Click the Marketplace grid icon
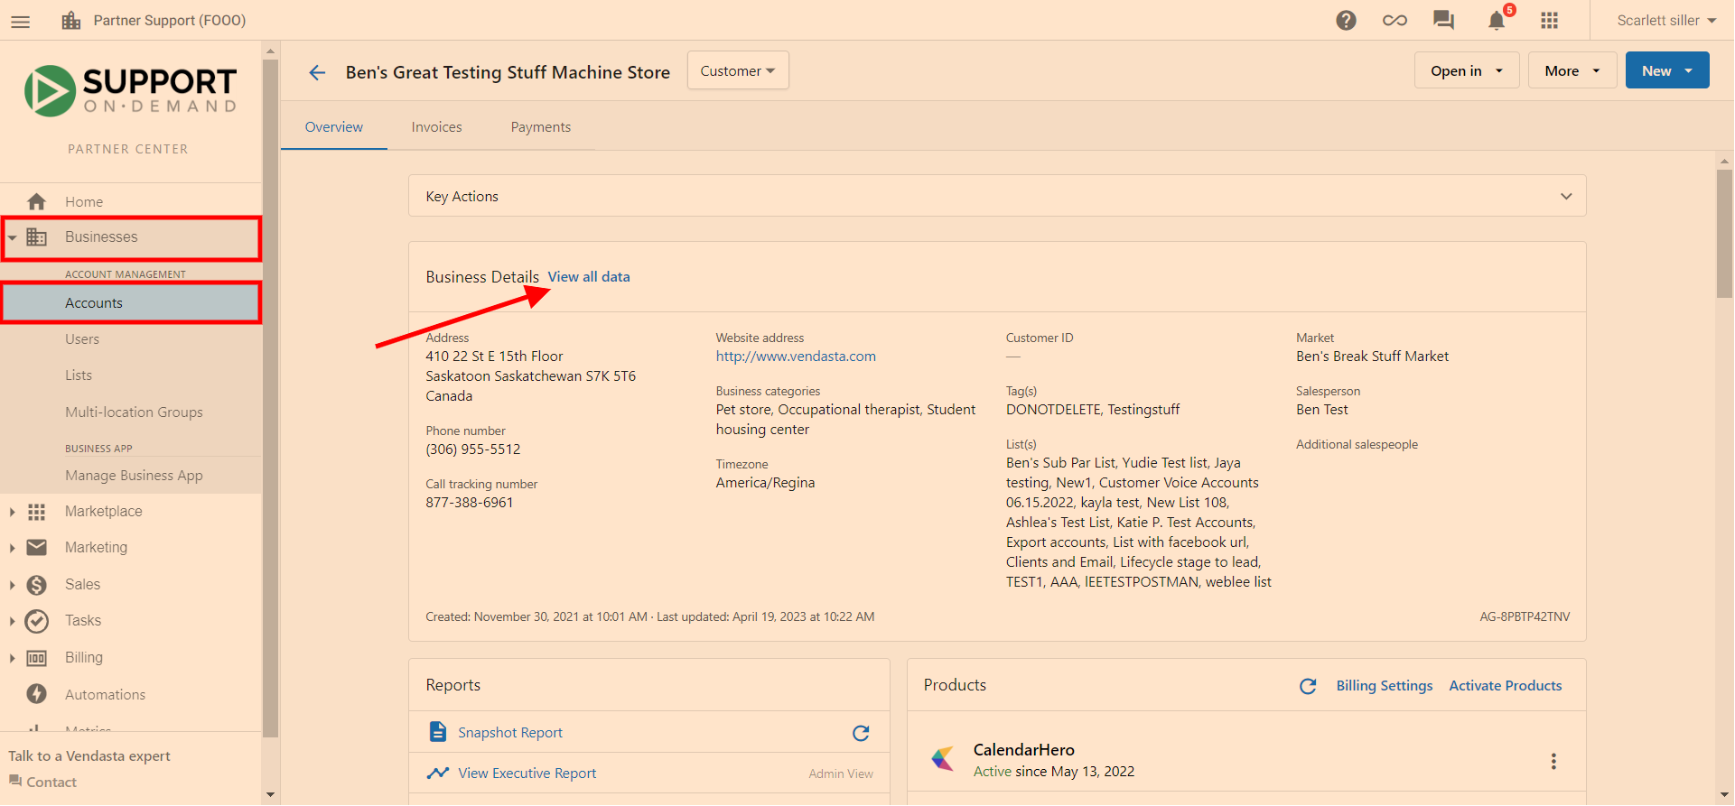 point(36,512)
